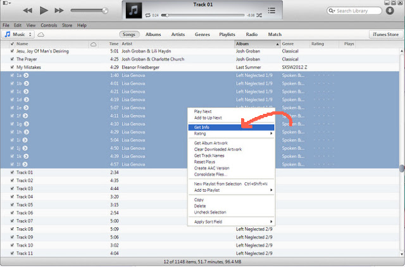Uncheck the 1a track checkbox
Image resolution: width=405 pixels, height=267 pixels.
click(12, 75)
